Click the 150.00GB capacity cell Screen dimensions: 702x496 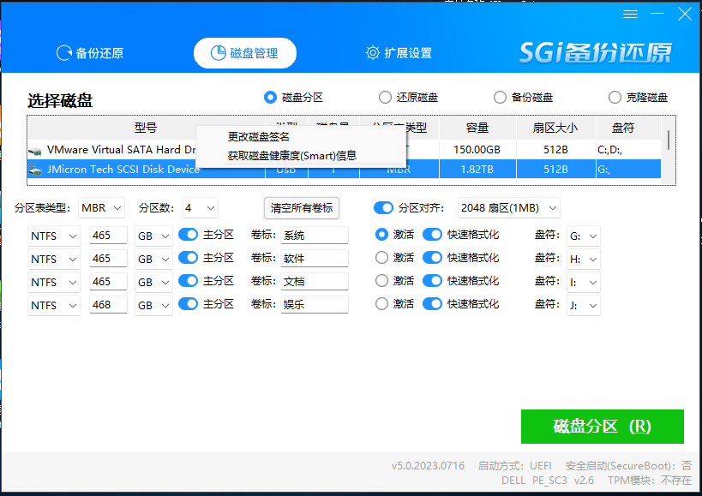pos(477,150)
